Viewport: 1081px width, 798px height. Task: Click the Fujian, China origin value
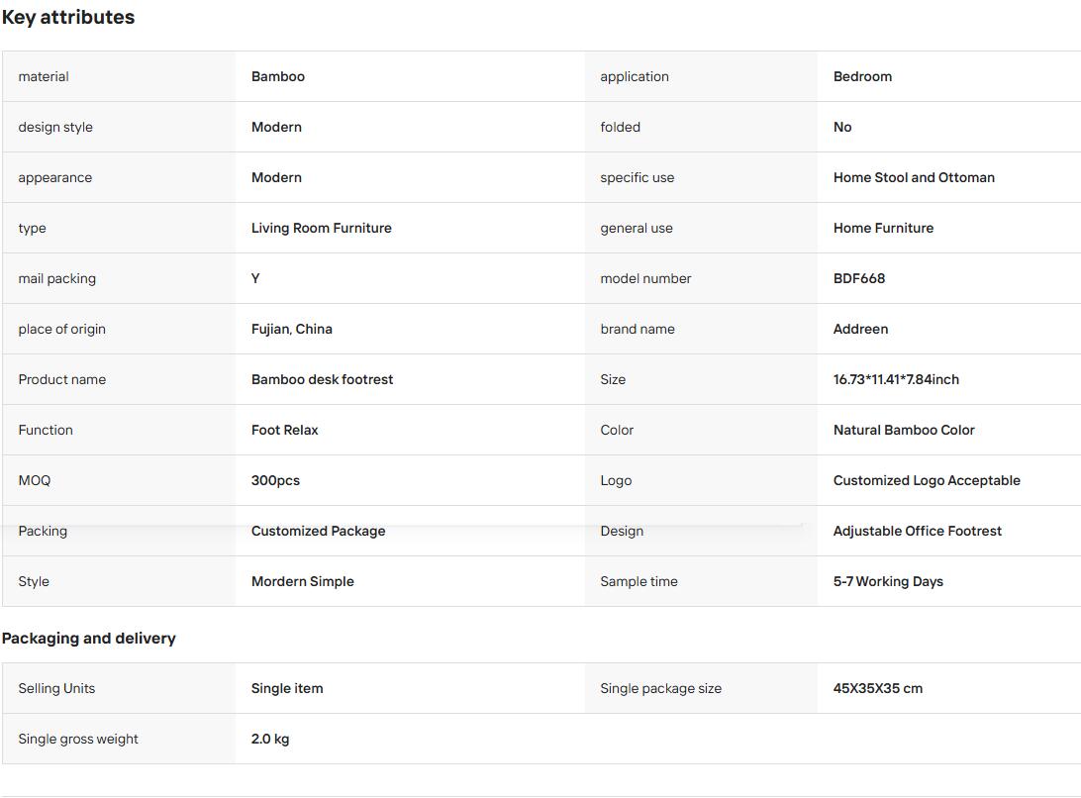click(x=292, y=329)
